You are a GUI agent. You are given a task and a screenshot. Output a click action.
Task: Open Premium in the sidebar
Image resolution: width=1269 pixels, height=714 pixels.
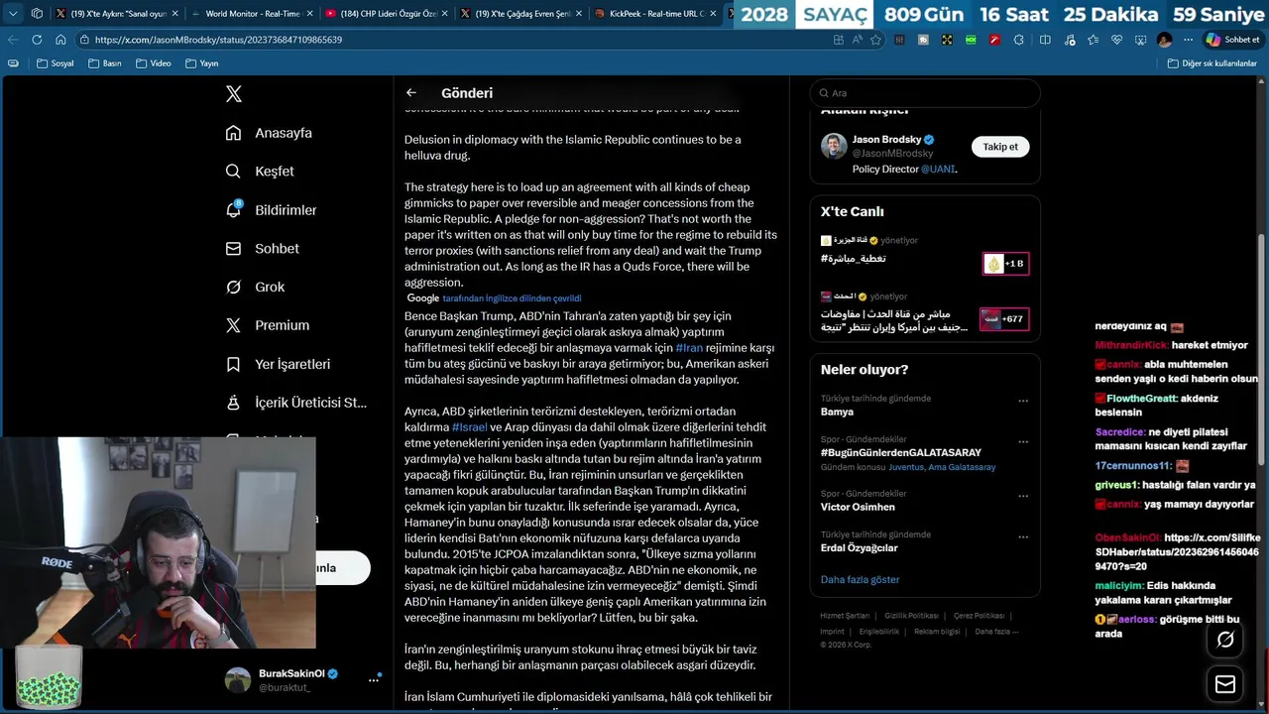click(268, 325)
